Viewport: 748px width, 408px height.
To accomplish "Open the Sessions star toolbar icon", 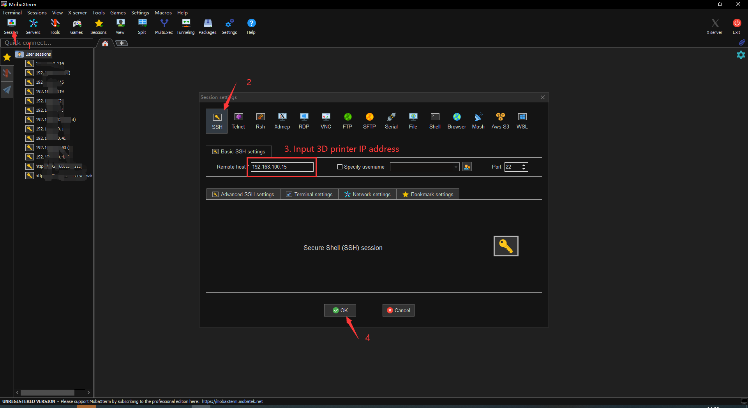I will click(99, 26).
